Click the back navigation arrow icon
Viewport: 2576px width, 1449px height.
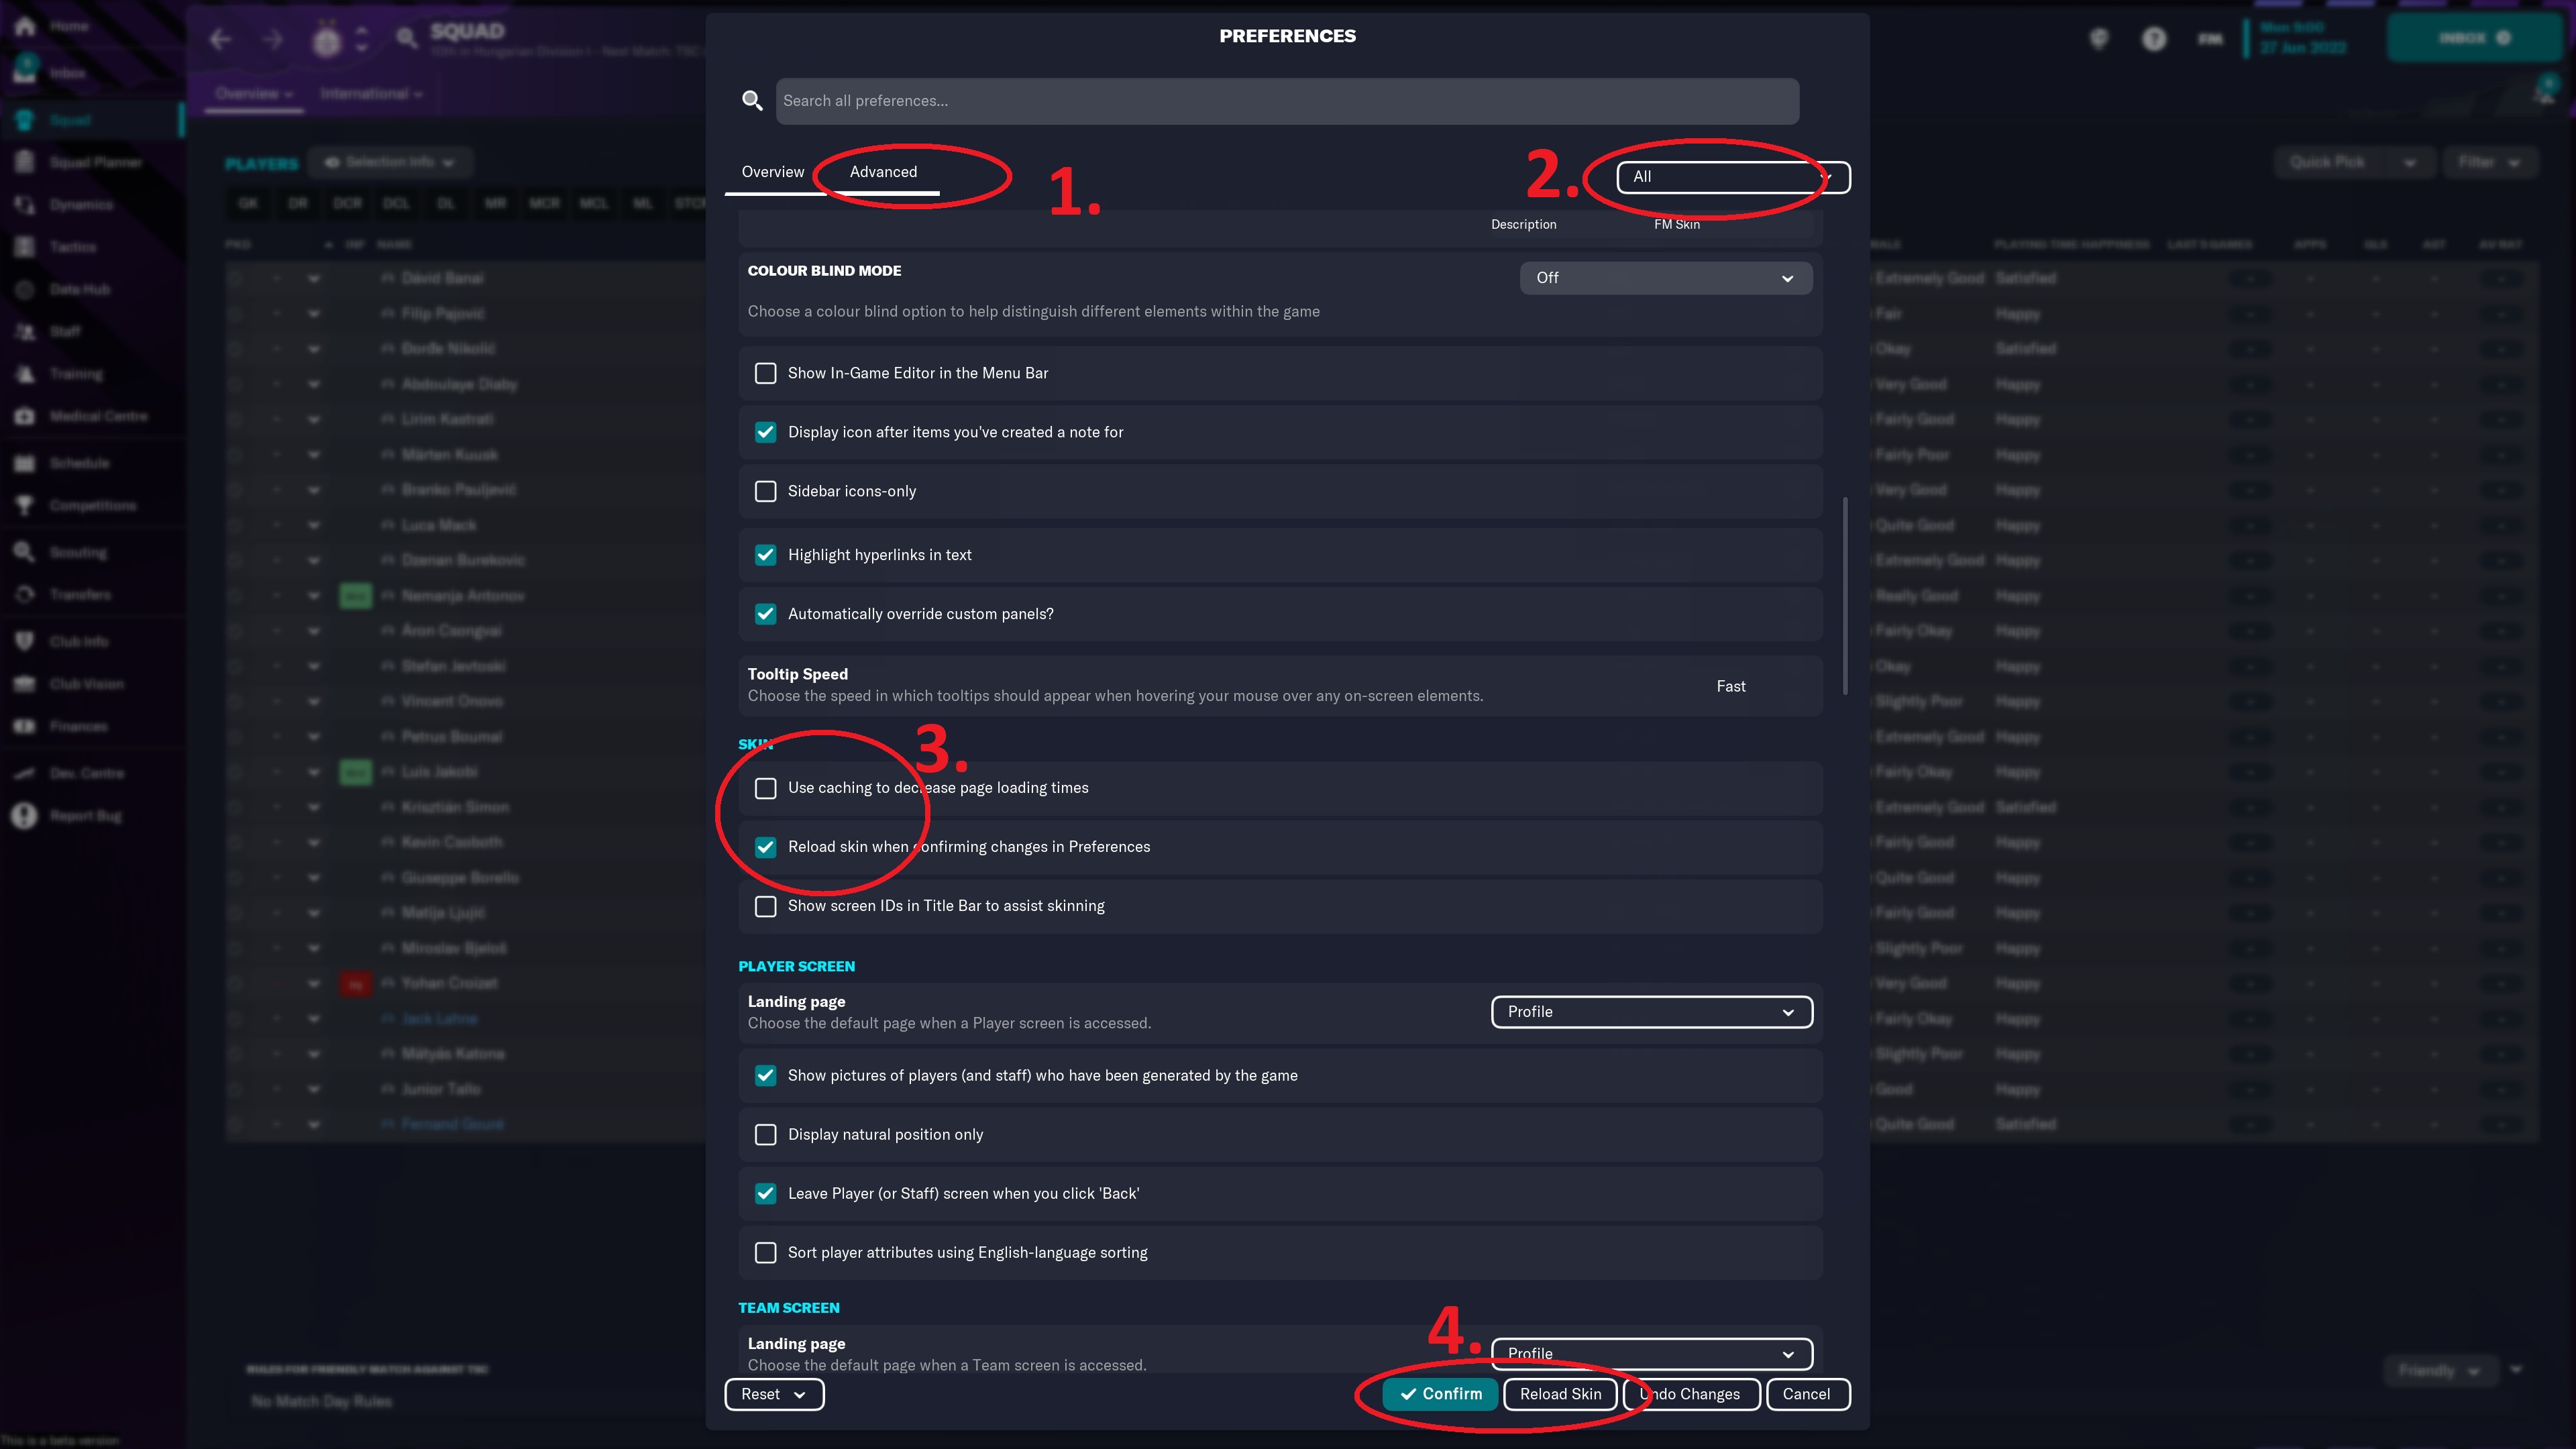pyautogui.click(x=221, y=40)
